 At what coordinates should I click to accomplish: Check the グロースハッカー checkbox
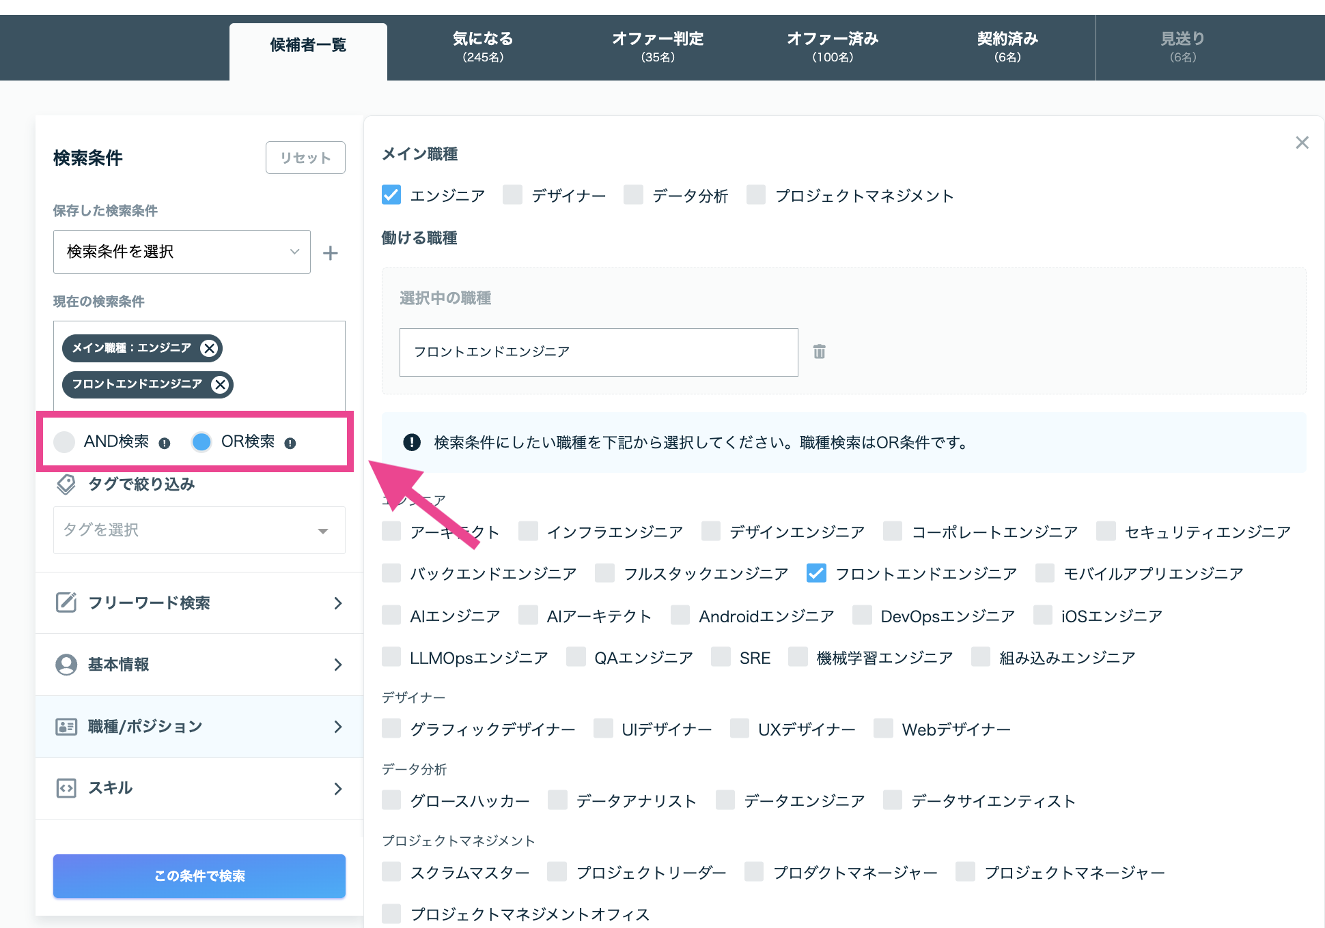click(x=391, y=800)
